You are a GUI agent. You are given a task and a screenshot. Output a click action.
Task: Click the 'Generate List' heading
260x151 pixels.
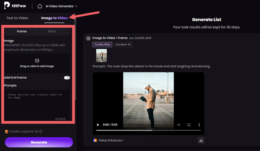click(207, 19)
